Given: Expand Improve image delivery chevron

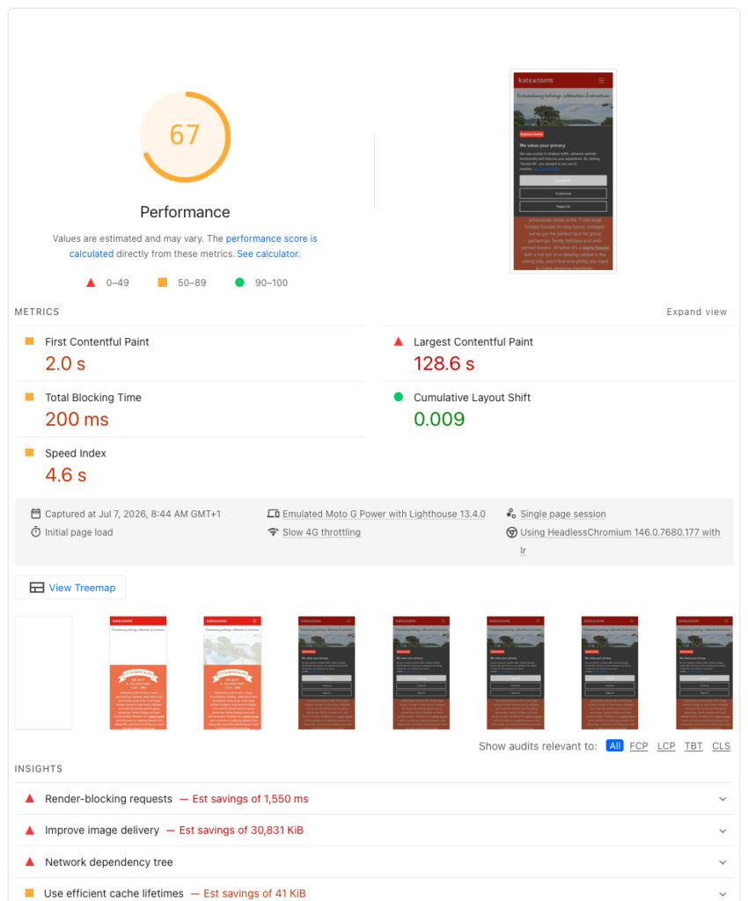Looking at the screenshot, I should click(722, 831).
